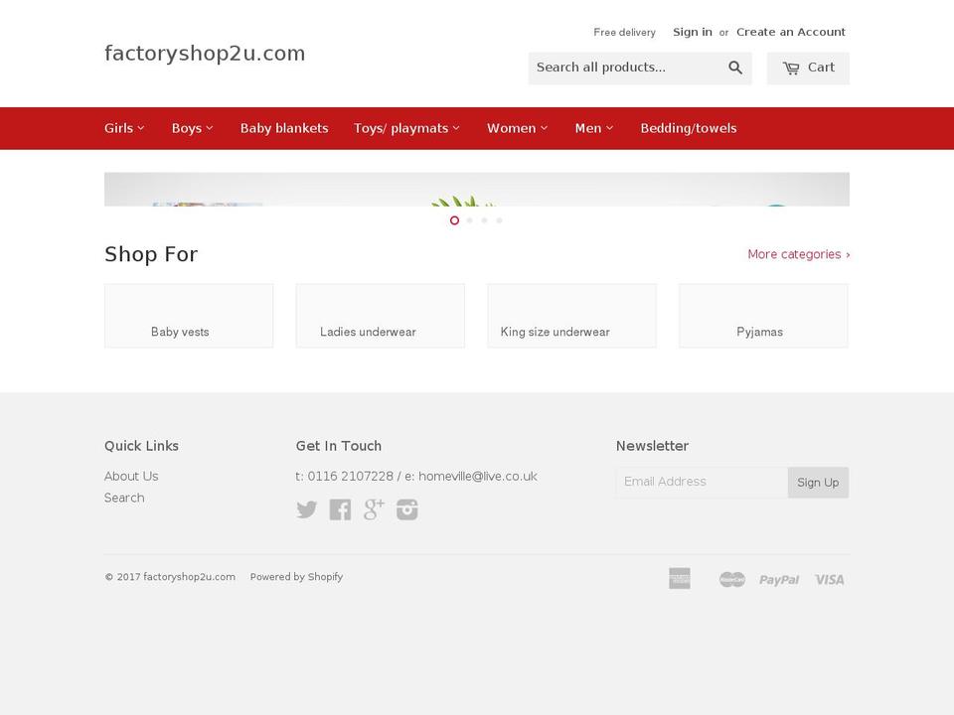Open the Google Plus social icon
Viewport: 954px width, 715px height.
click(374, 509)
